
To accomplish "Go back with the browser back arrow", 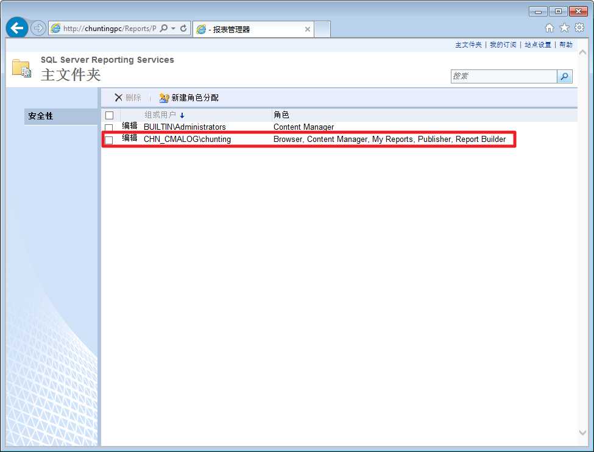I will 16,27.
